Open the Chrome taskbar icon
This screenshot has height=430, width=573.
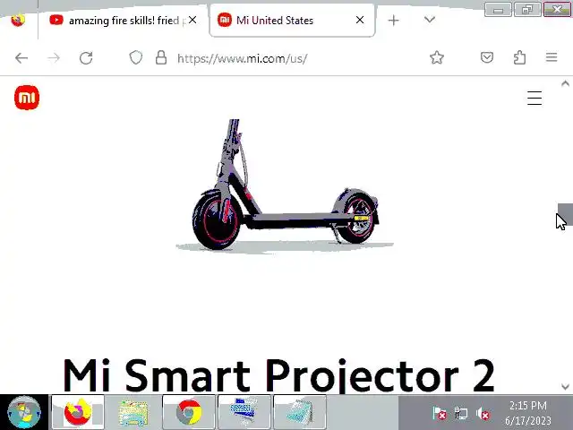click(x=189, y=412)
